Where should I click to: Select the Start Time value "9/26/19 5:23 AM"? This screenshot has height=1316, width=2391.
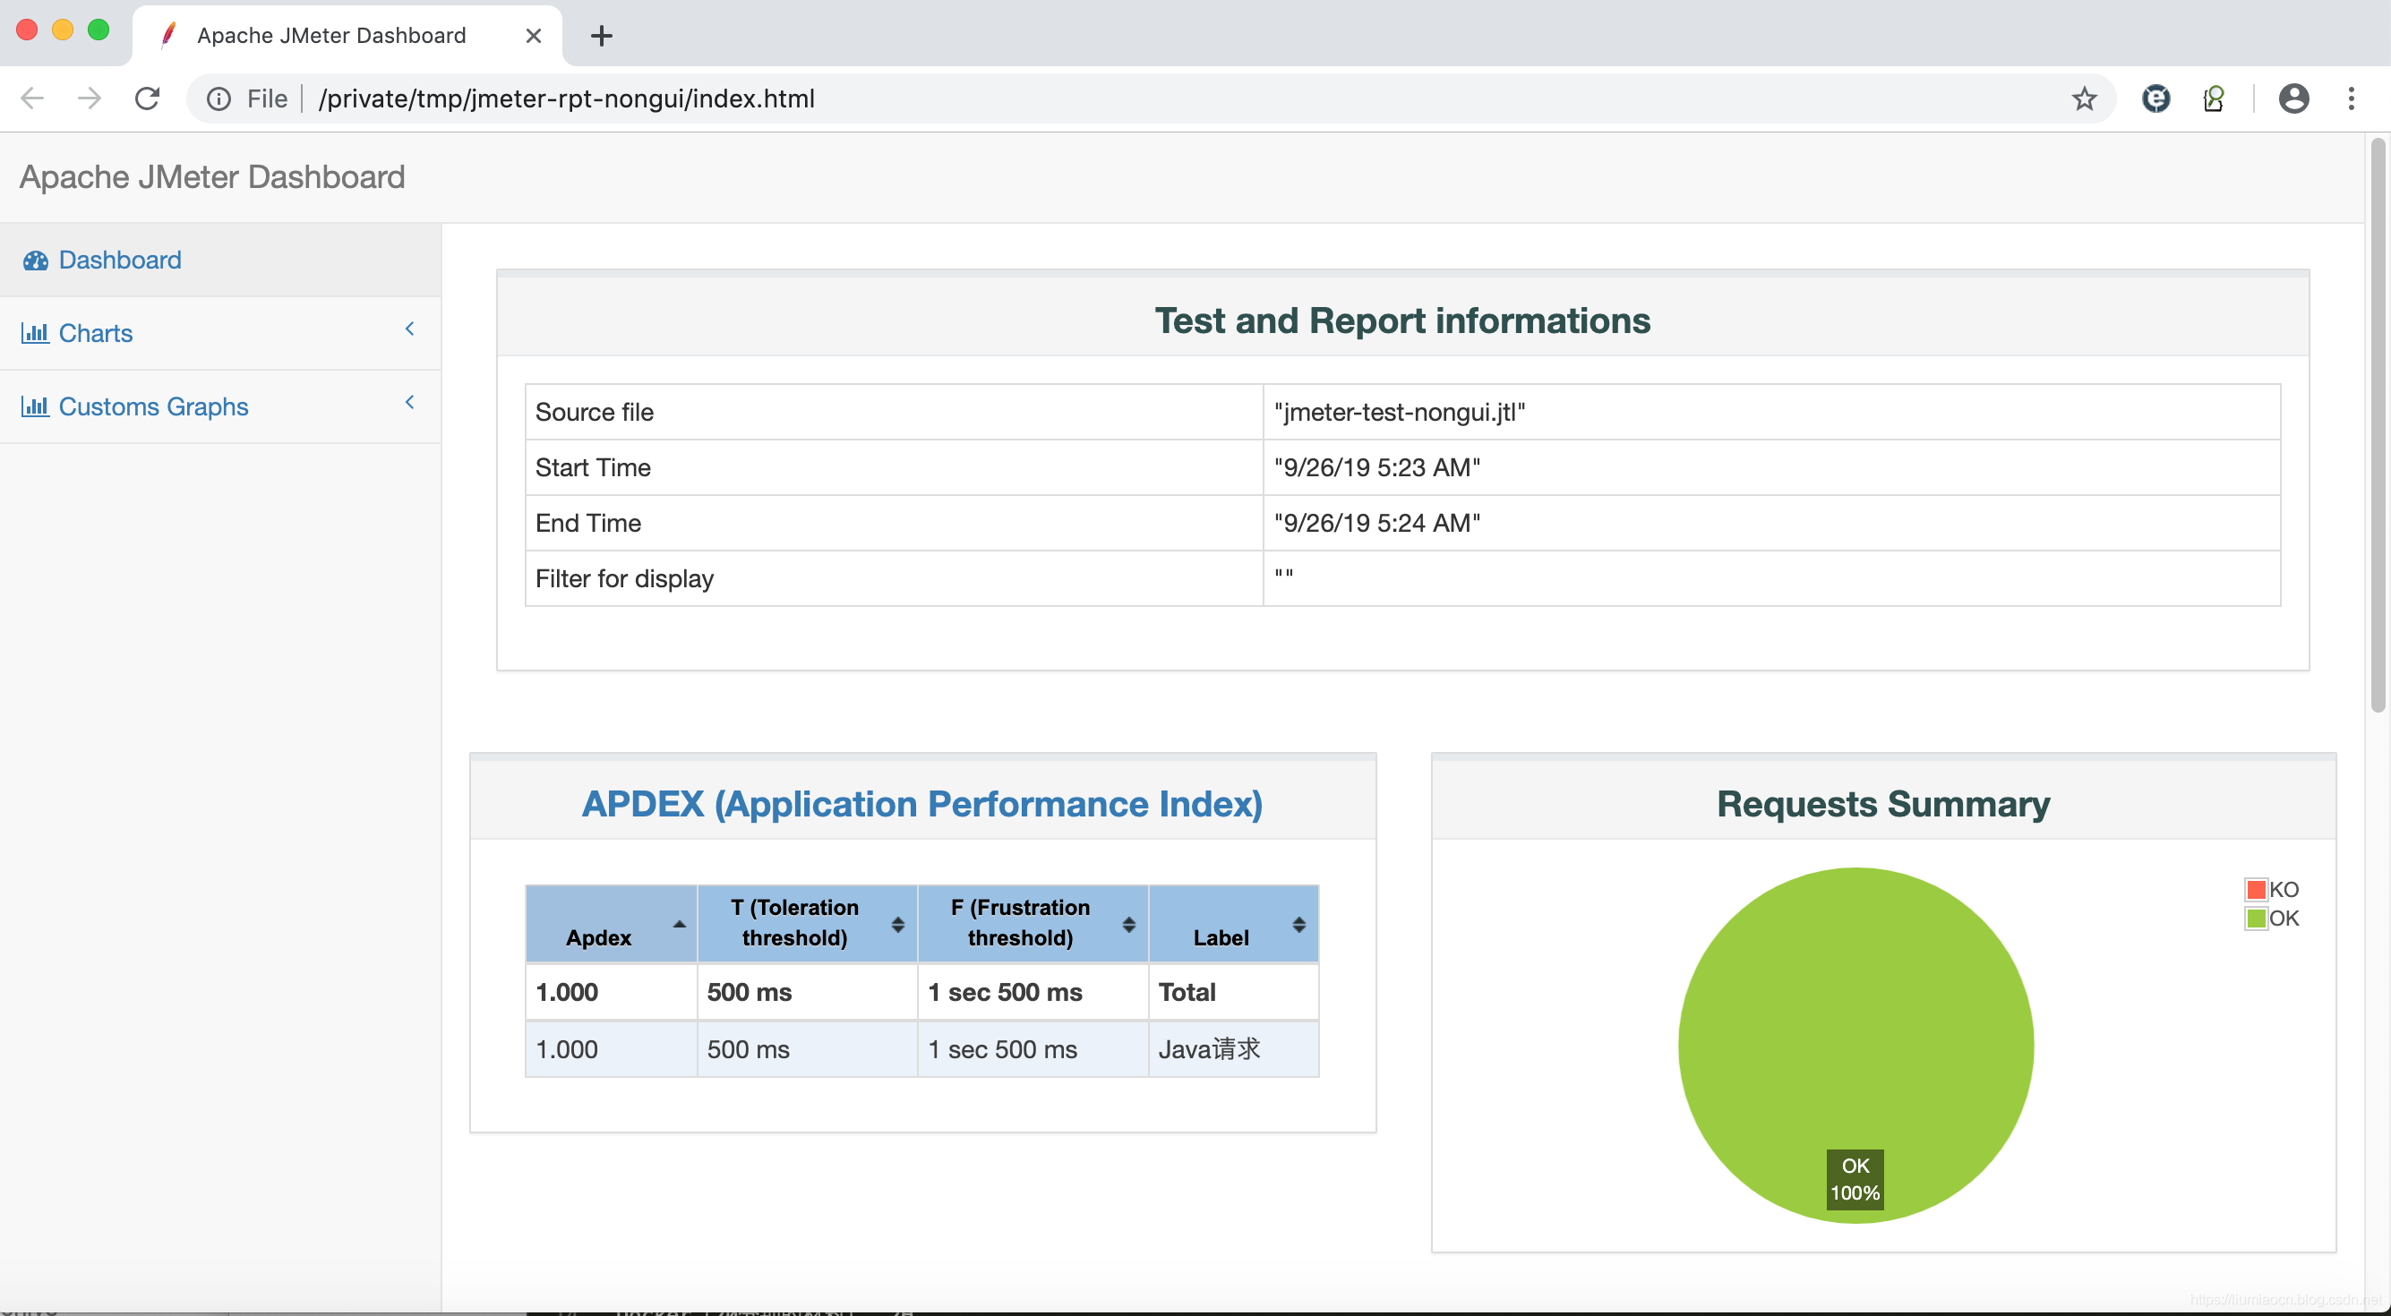[1377, 467]
